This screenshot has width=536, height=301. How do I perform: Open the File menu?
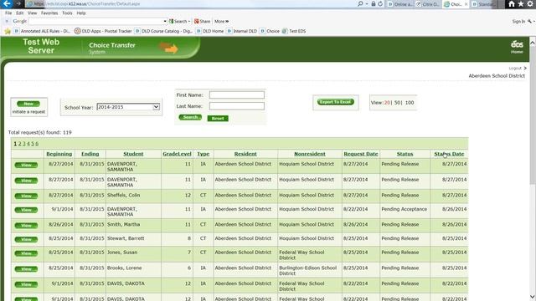8,13
